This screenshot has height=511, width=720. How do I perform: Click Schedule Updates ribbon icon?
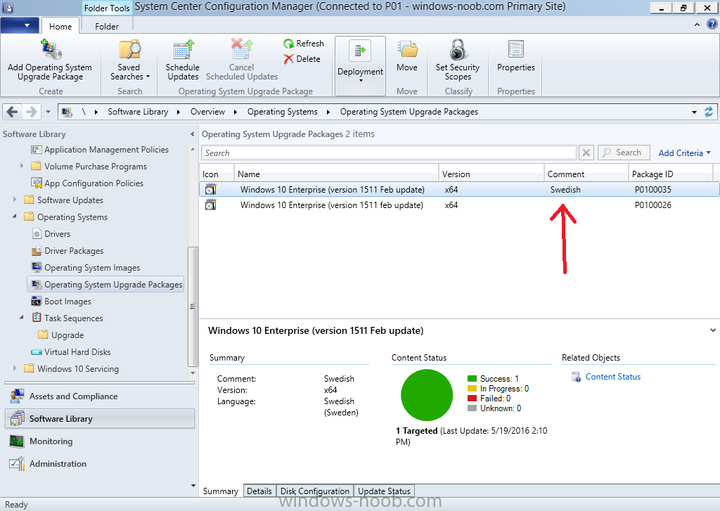[183, 50]
